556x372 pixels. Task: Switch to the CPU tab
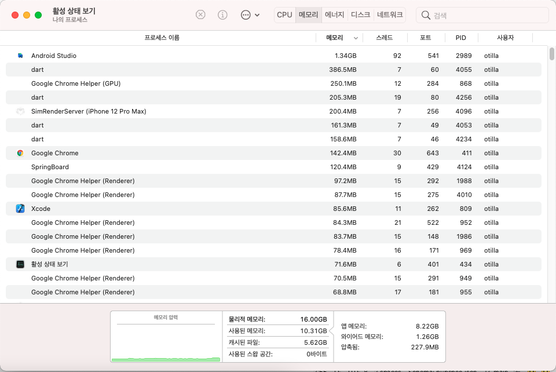[x=284, y=15]
